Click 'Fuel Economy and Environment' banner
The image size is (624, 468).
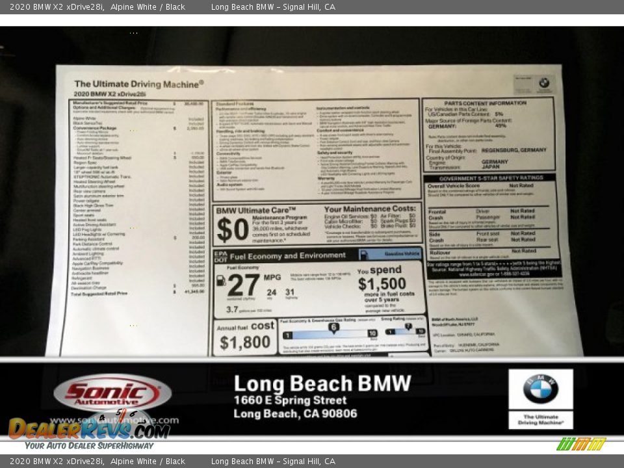287,255
